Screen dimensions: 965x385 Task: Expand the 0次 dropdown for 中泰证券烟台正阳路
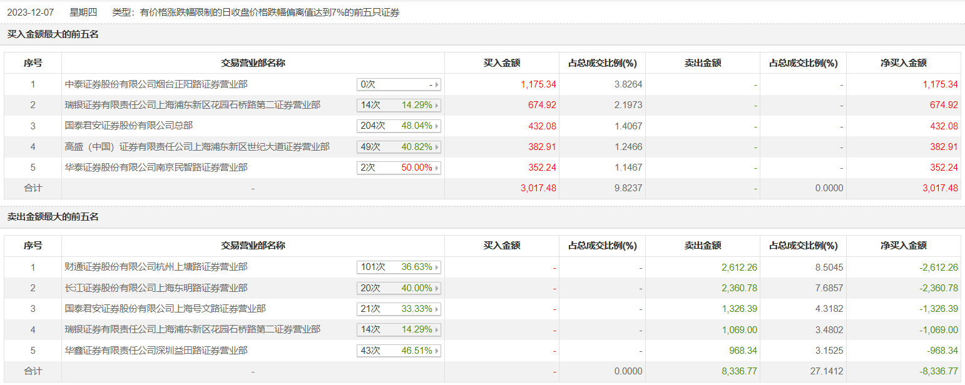[436, 84]
